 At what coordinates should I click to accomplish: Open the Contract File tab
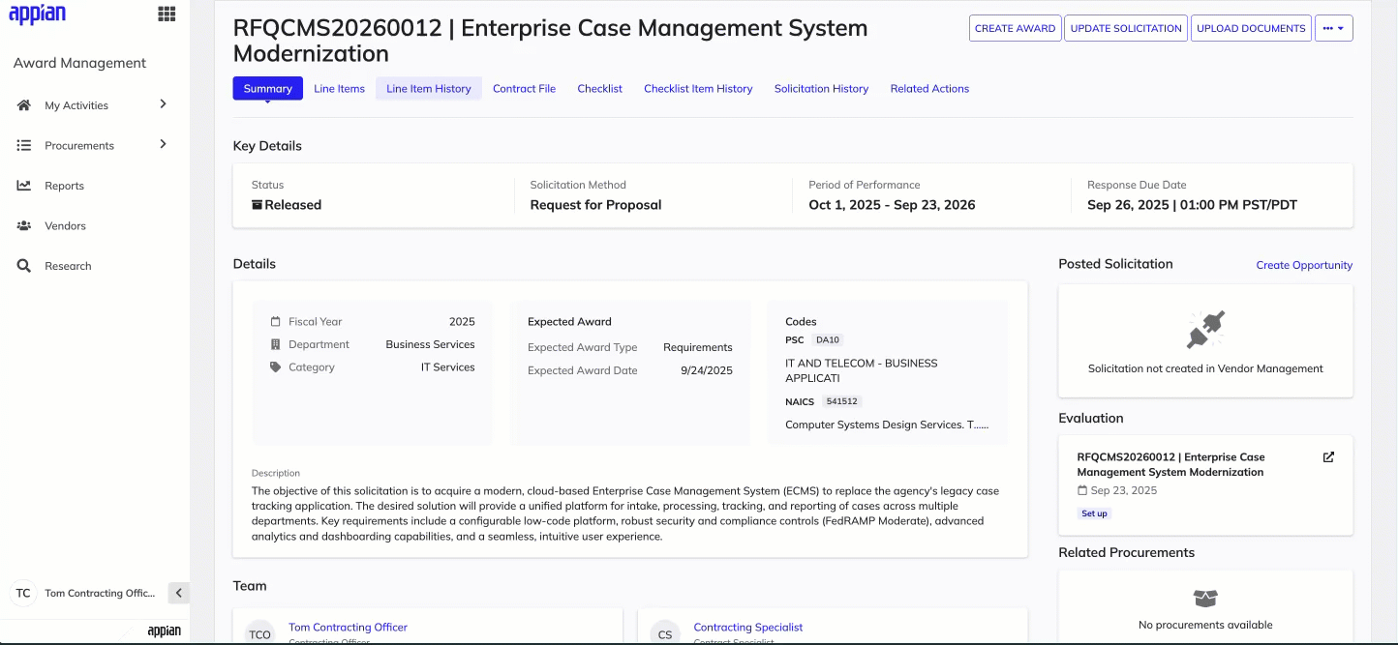click(x=524, y=88)
